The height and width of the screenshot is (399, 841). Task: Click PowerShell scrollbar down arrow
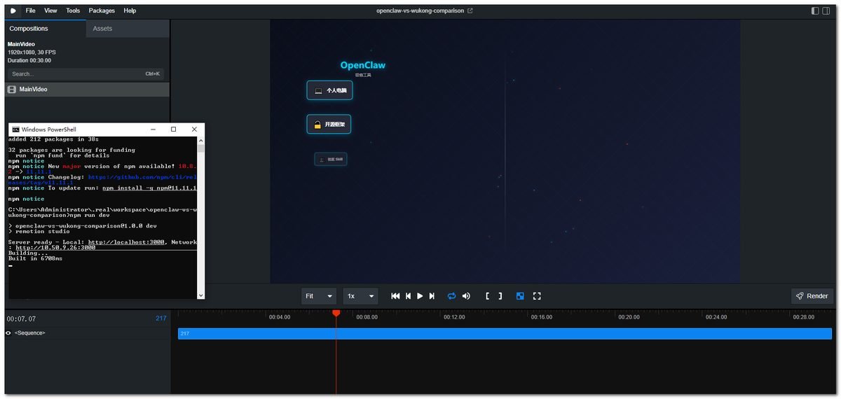[x=201, y=295]
